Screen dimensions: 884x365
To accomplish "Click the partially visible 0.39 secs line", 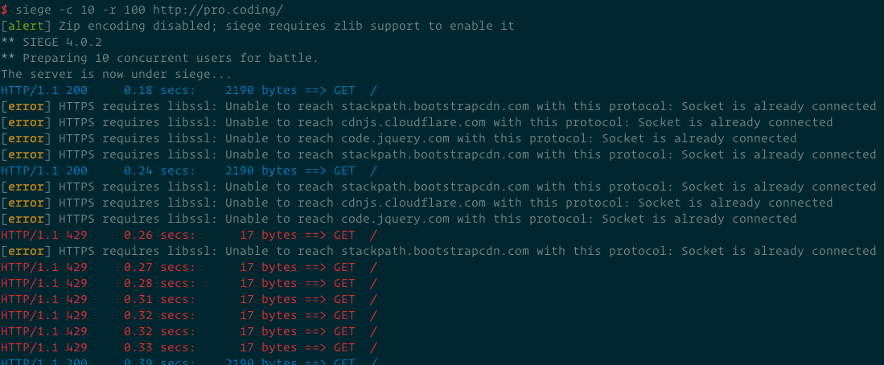I will [x=190, y=361].
